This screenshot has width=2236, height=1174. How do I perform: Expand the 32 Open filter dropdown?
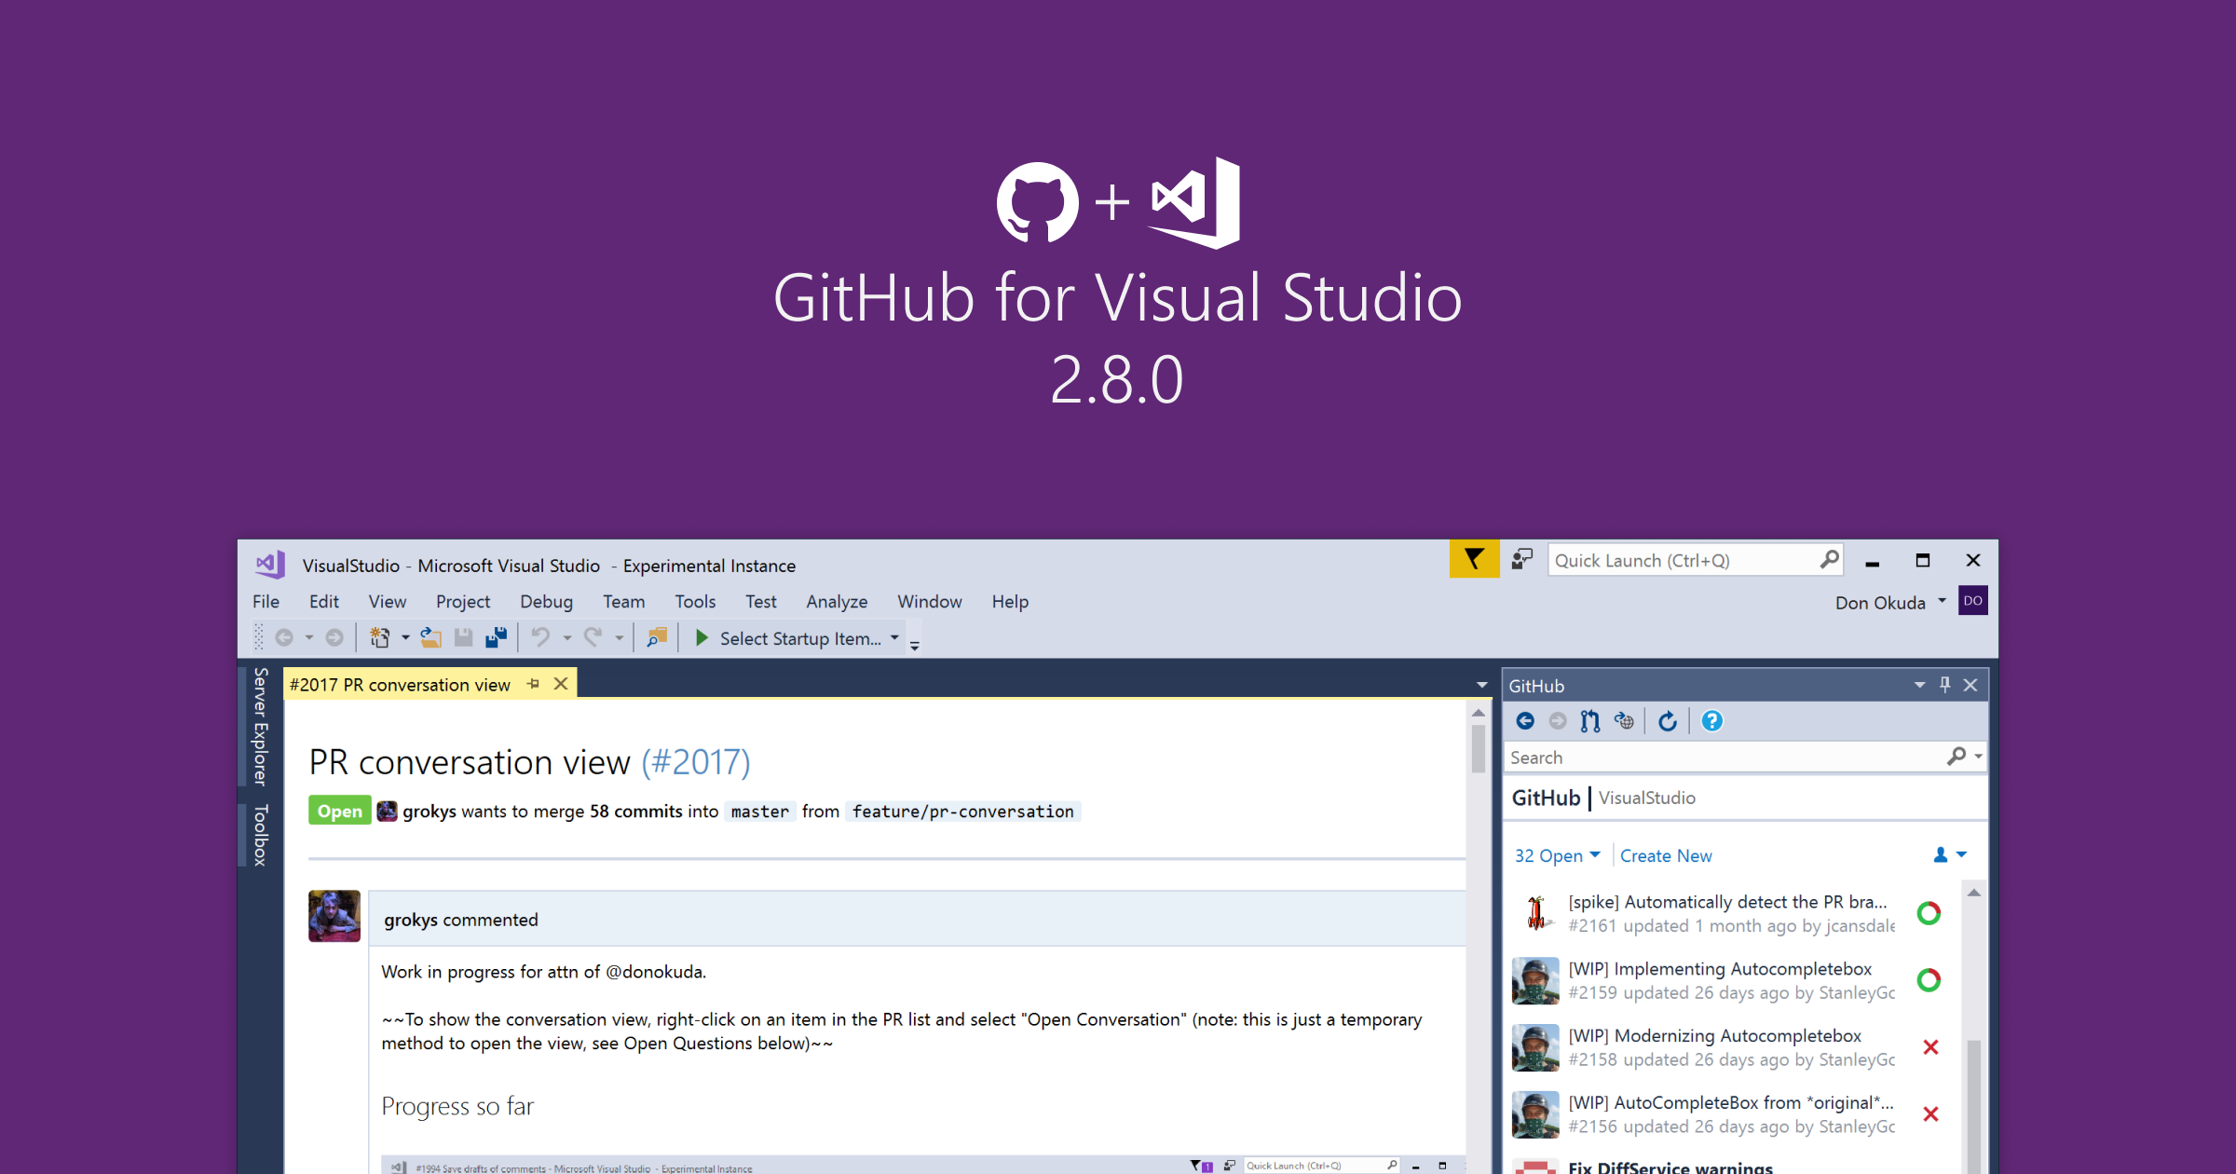(x=1557, y=855)
